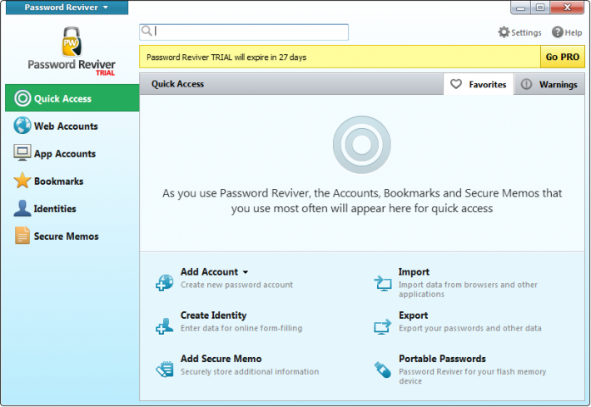This screenshot has width=591, height=407.
Task: Click the Identities person icon
Action: click(22, 208)
